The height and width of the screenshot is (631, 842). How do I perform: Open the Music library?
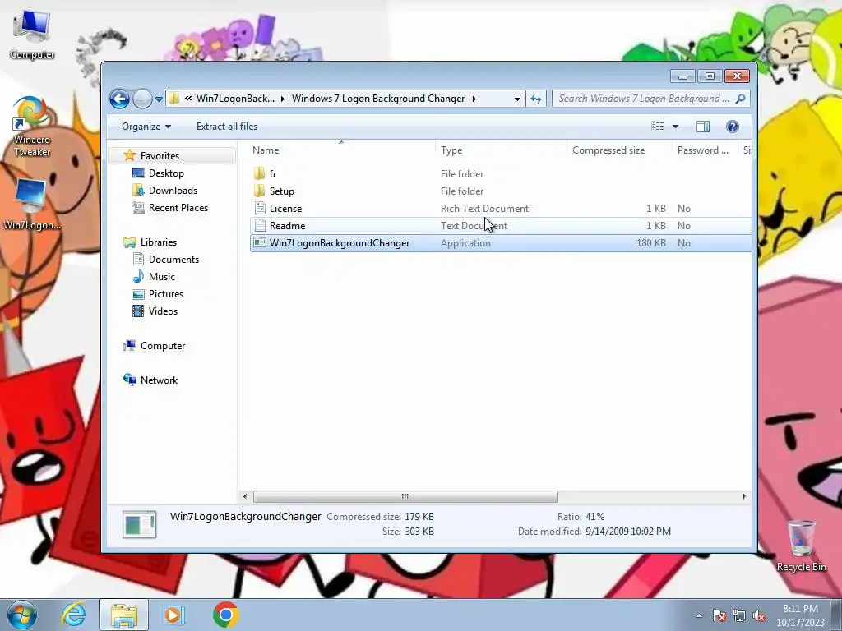(162, 277)
